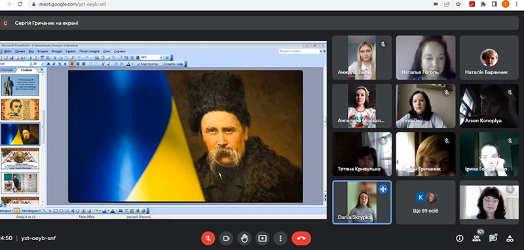Open the Adobe Acrobat extension icon
This screenshot has height=250, width=524.
click(x=472, y=4)
